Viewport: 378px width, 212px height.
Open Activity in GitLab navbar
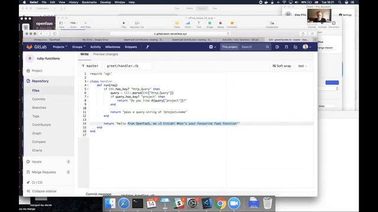[x=96, y=47]
